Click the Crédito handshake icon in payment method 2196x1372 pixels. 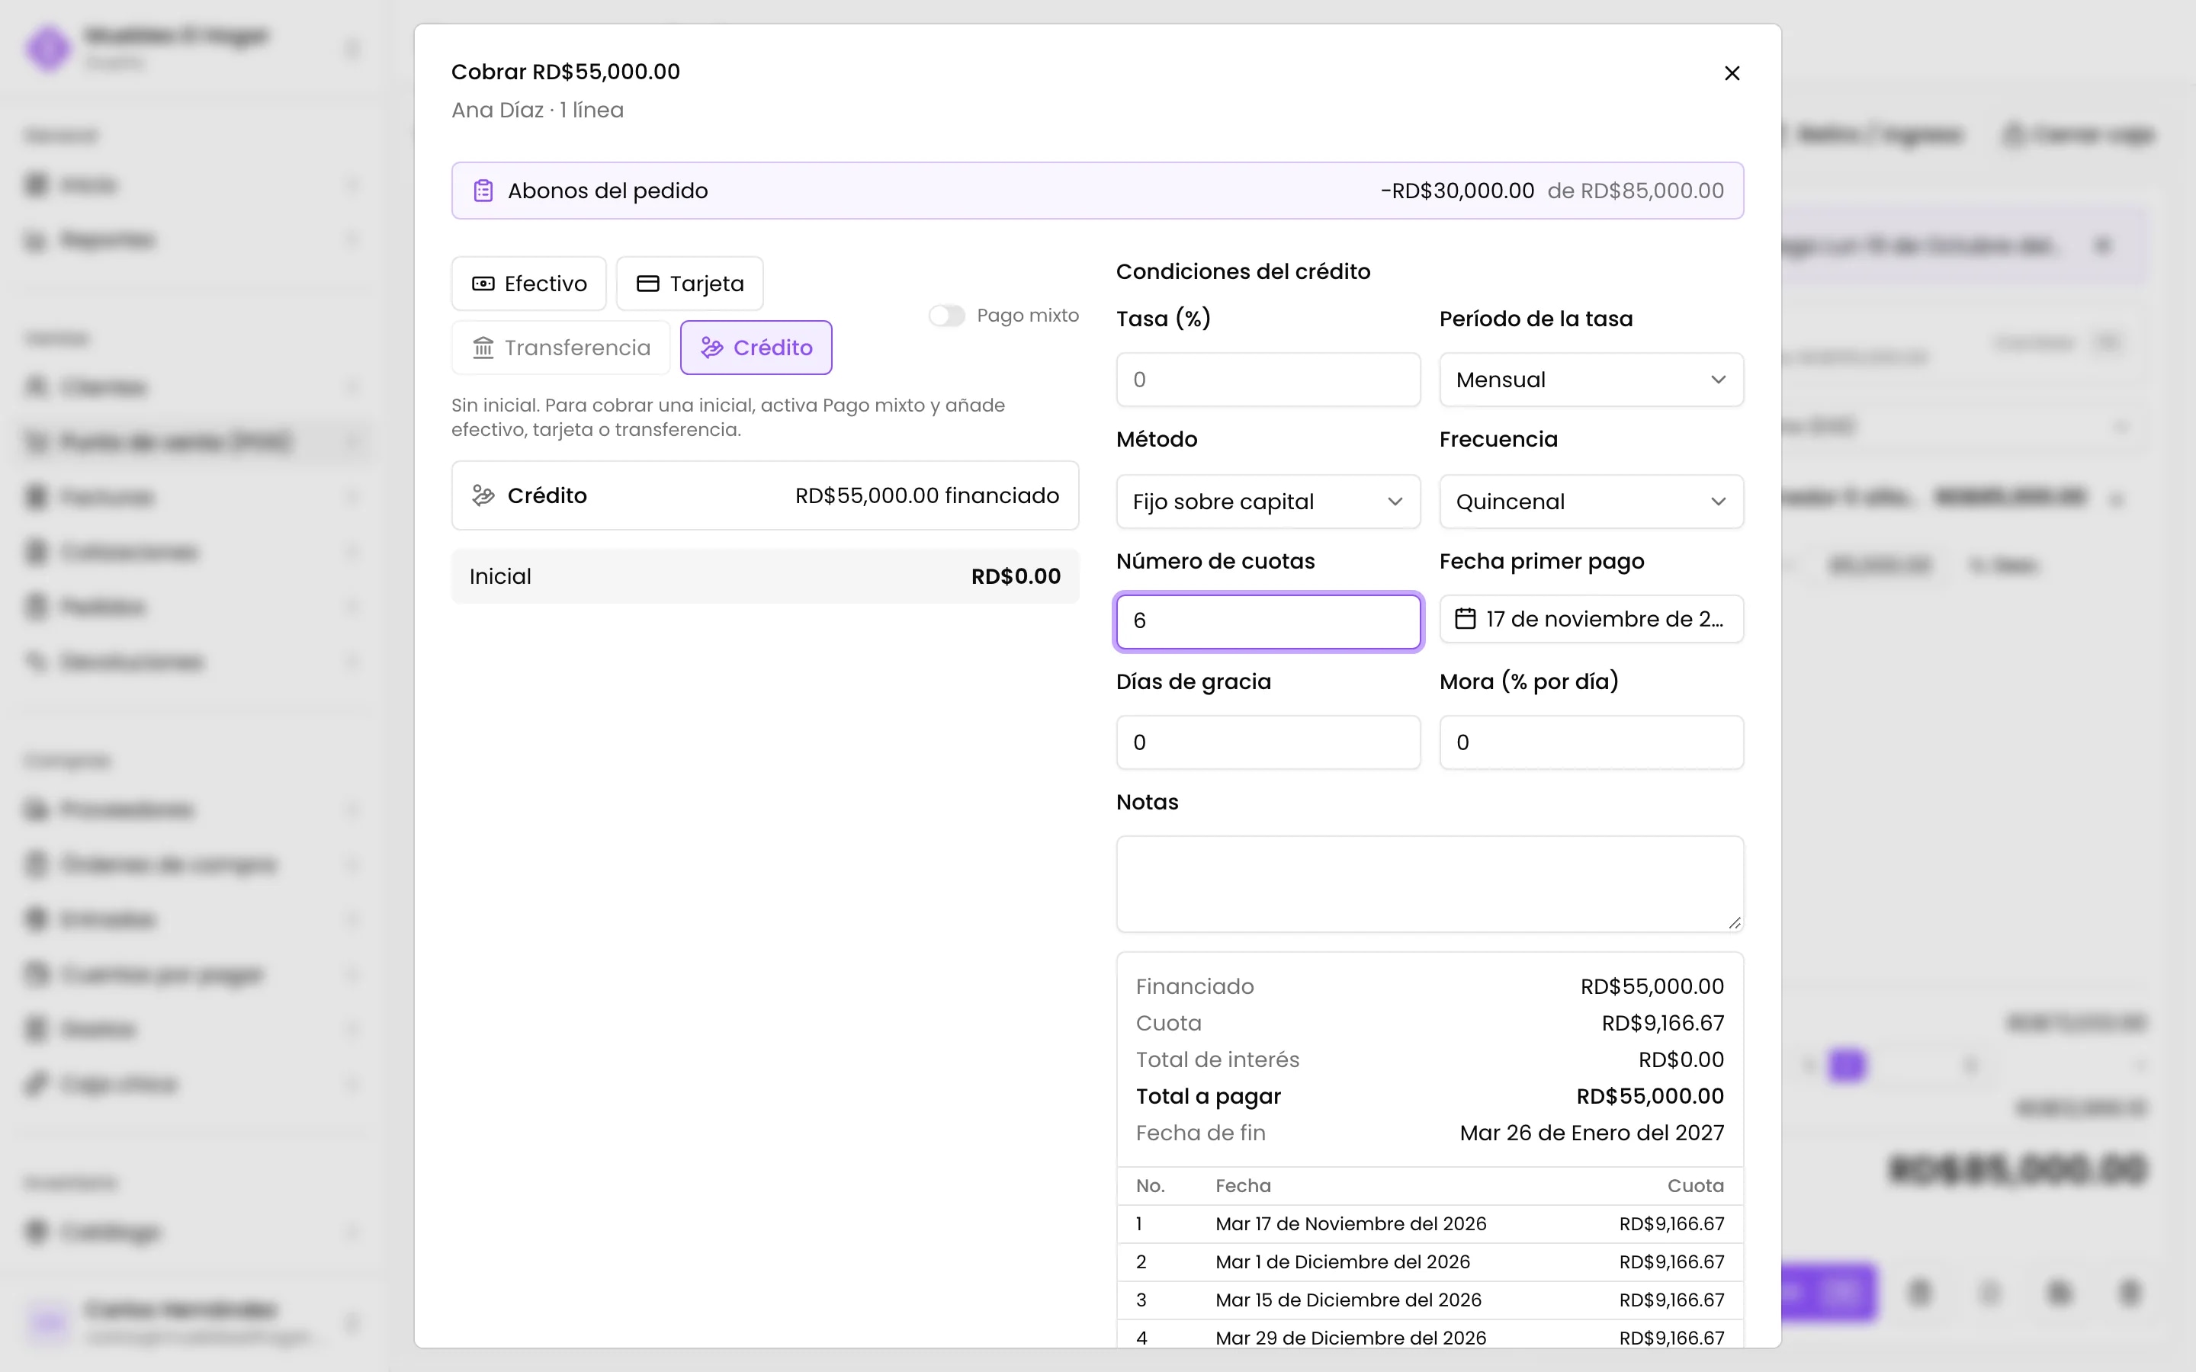[711, 348]
